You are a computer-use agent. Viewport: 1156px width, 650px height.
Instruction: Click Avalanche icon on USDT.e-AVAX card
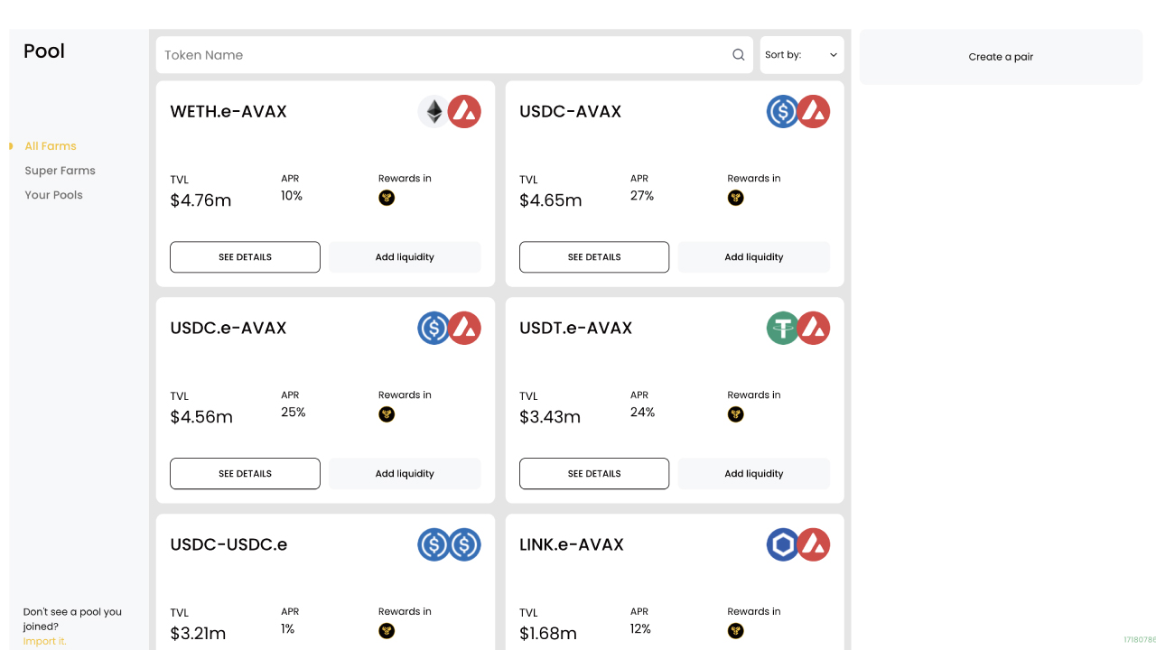(814, 328)
